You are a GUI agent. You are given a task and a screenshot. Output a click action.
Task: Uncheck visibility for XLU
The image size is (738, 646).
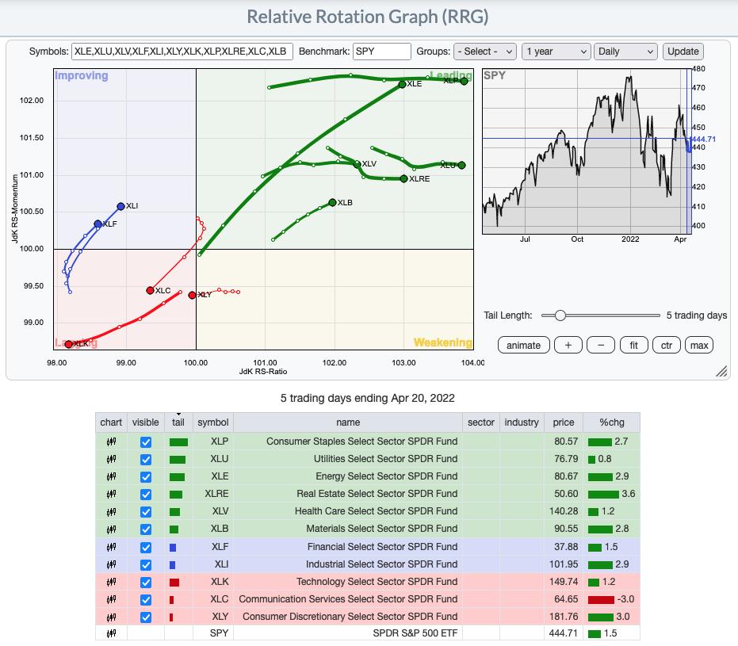point(146,459)
